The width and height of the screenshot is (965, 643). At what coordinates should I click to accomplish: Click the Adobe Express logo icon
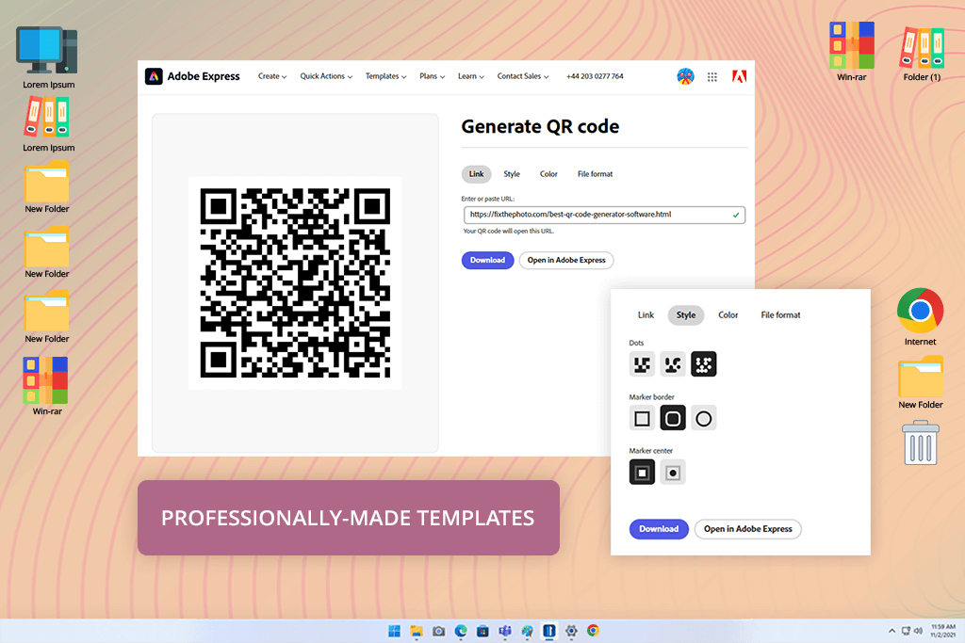pos(154,76)
